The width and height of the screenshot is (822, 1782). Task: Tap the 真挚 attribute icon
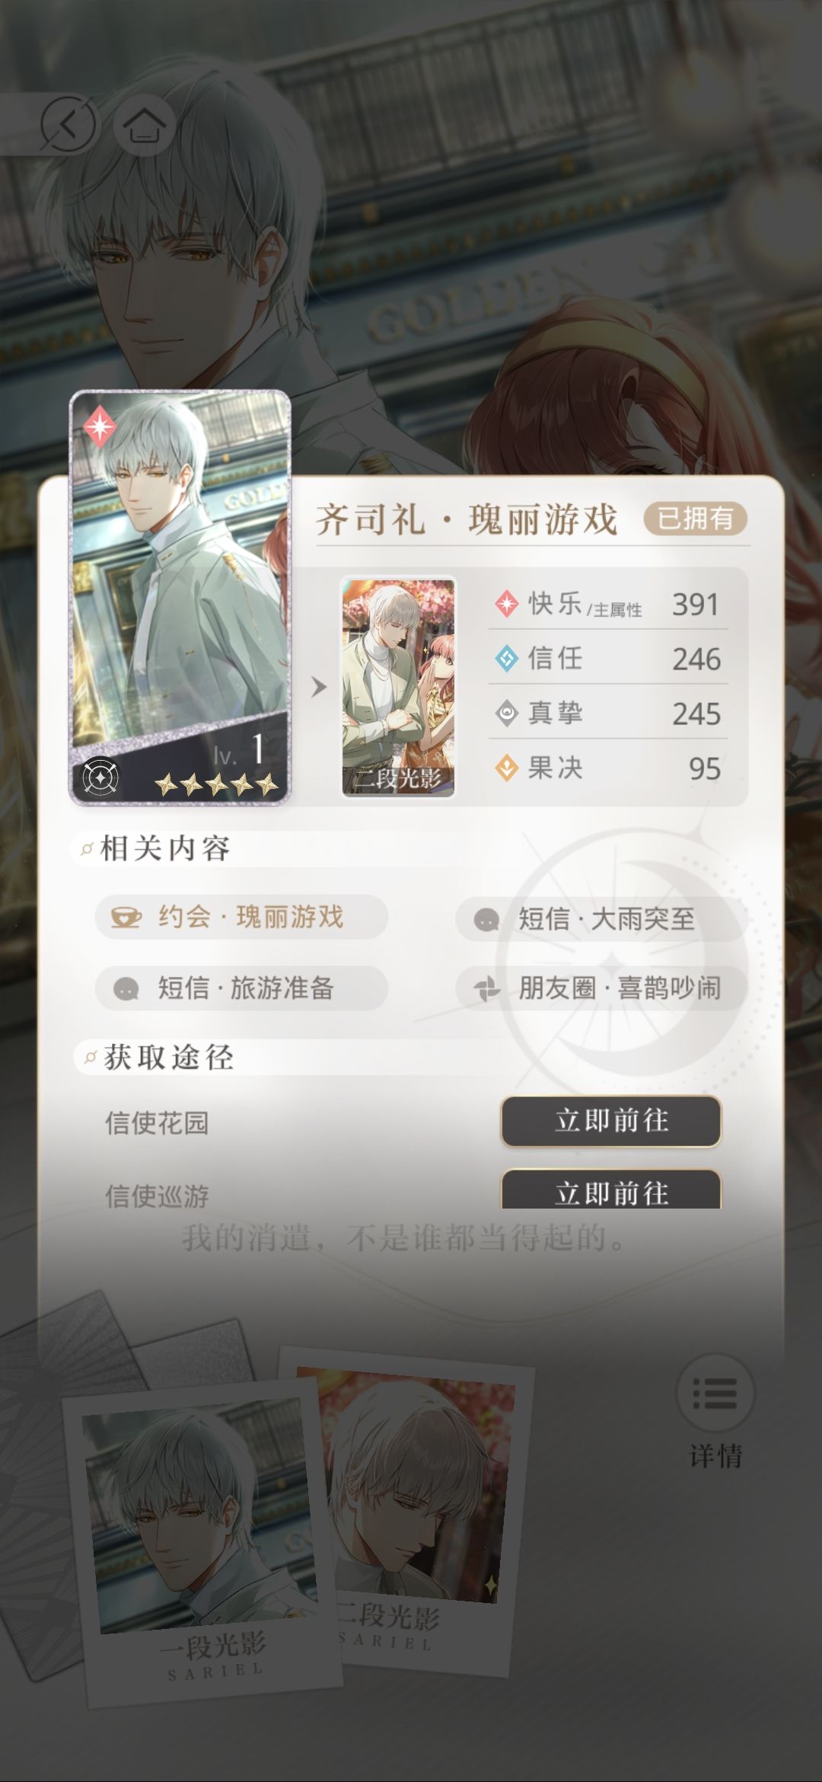pyautogui.click(x=506, y=714)
